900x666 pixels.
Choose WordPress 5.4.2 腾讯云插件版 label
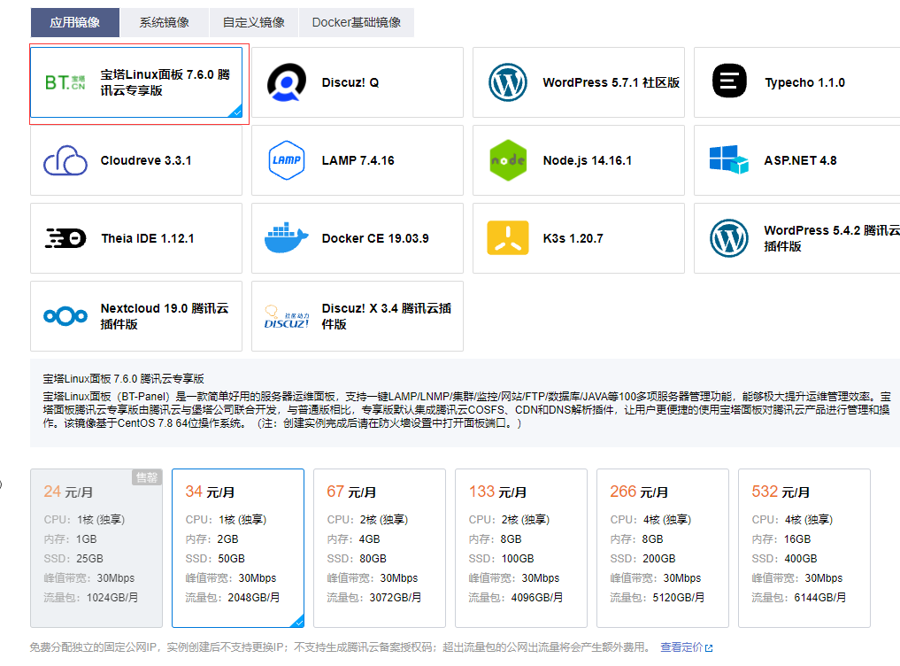(x=832, y=238)
